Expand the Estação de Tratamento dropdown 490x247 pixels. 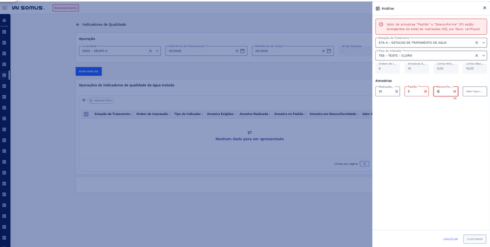[x=483, y=43]
